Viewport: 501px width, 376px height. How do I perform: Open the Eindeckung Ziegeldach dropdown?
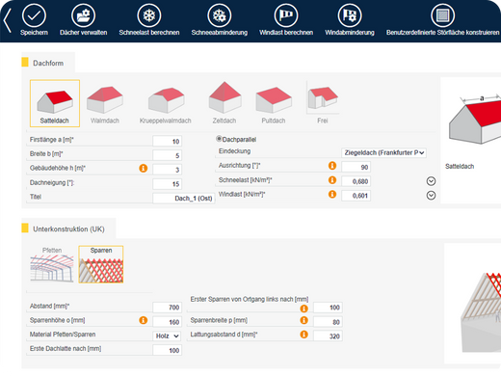(x=383, y=152)
